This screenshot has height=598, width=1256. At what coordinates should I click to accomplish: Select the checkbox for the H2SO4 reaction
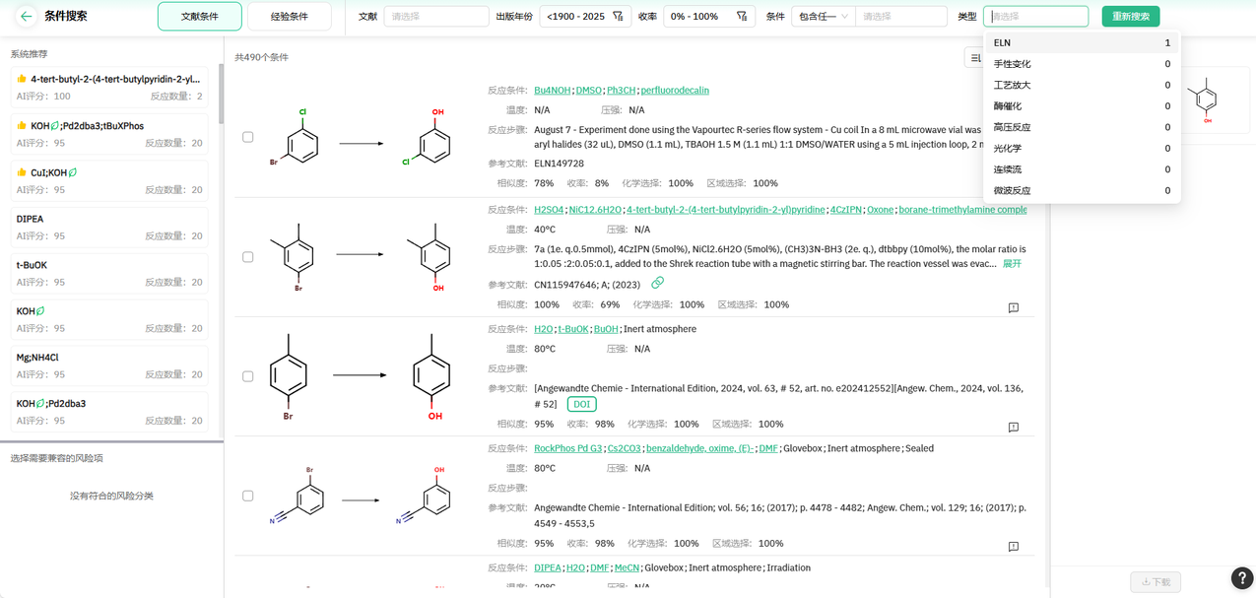click(x=248, y=257)
